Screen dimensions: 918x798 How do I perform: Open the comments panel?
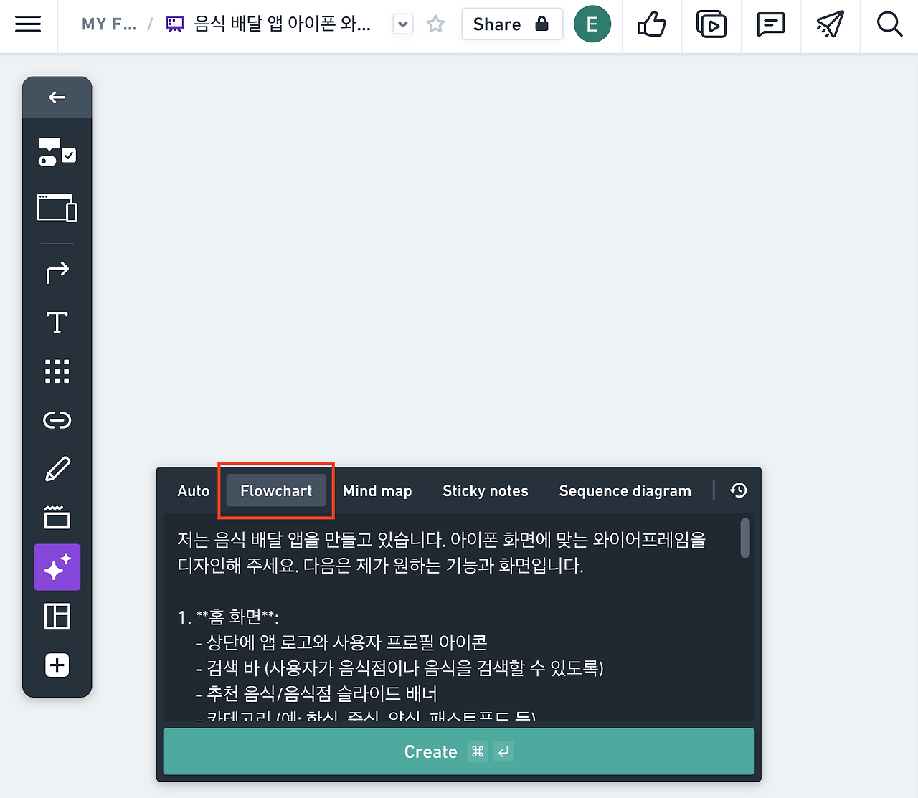pyautogui.click(x=770, y=26)
